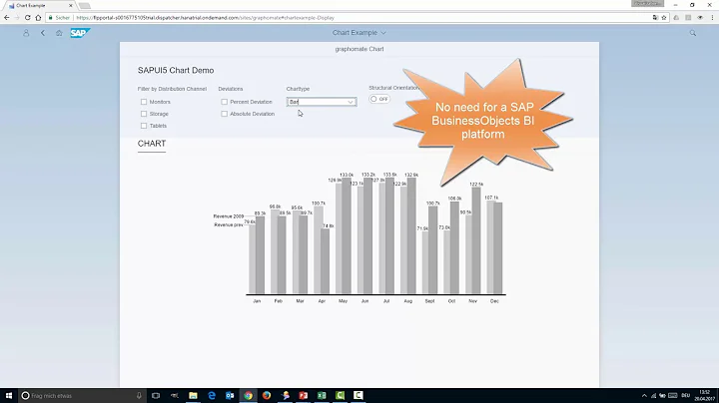Click the taskbar clock

pyautogui.click(x=705, y=395)
